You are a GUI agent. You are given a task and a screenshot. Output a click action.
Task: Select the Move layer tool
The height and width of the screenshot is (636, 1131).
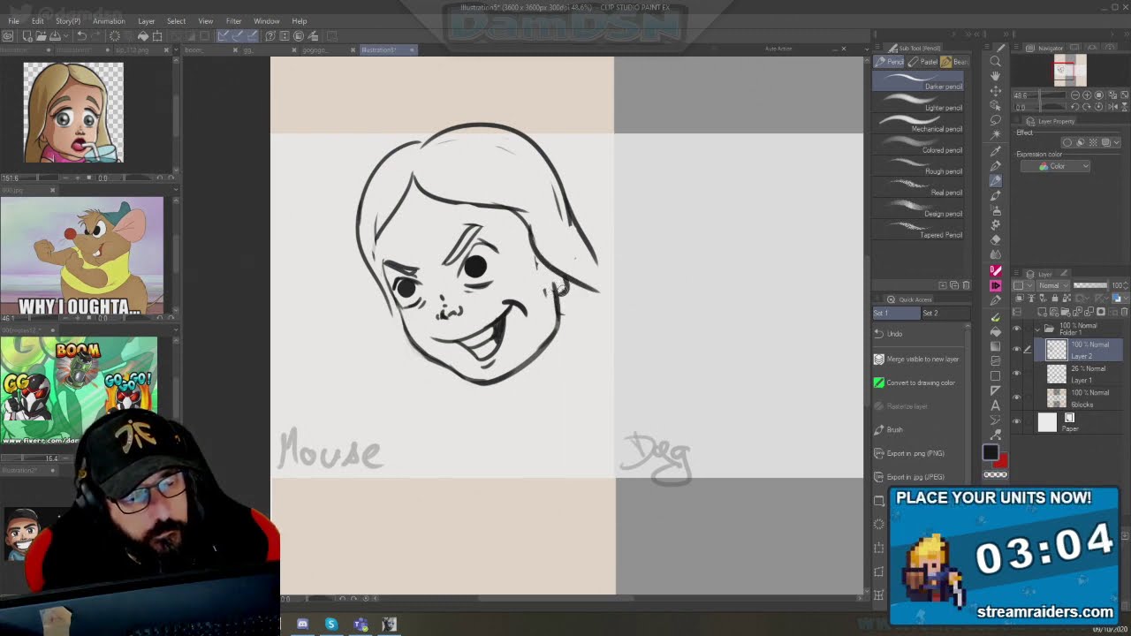click(995, 91)
